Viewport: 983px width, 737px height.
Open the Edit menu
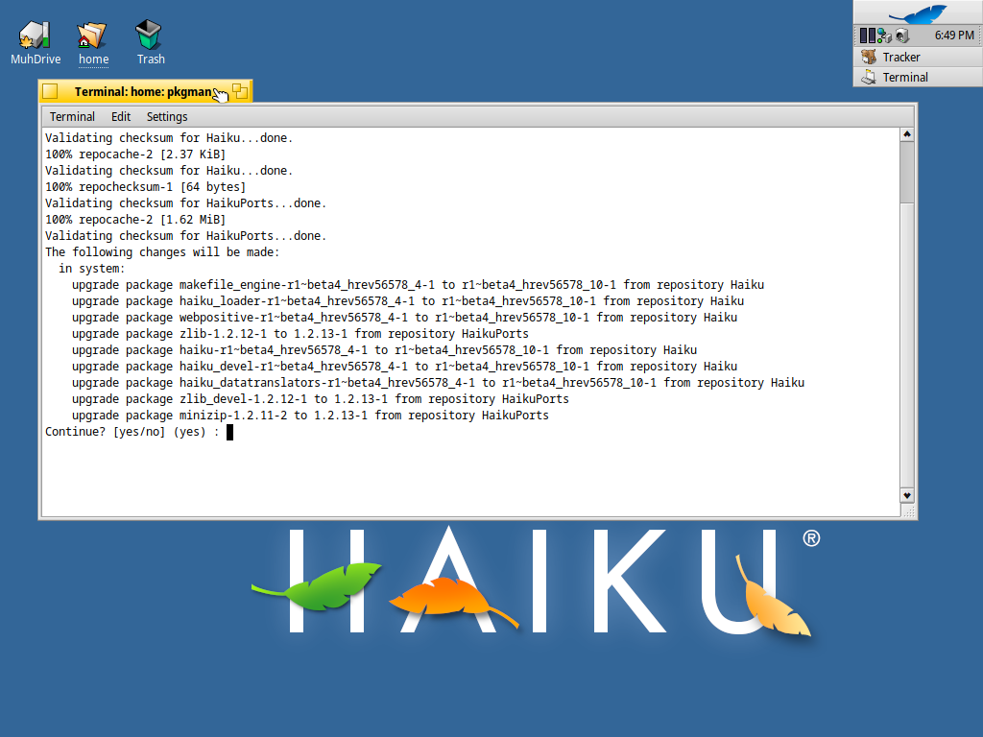pos(120,116)
